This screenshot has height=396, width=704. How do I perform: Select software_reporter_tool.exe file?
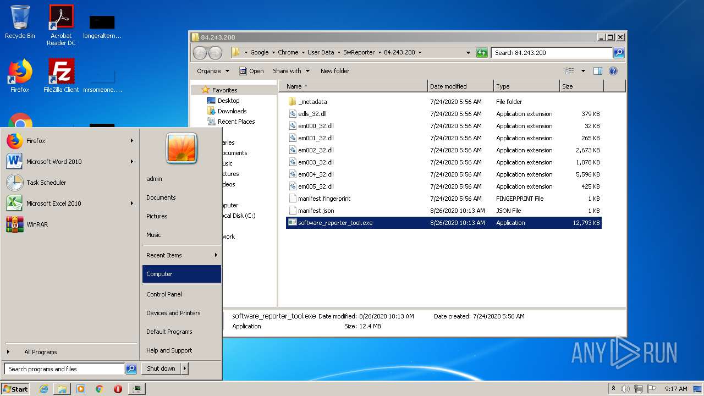(444, 223)
